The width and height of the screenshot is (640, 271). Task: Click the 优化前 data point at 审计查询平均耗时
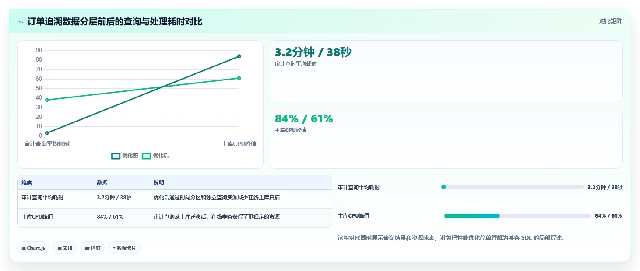pos(47,133)
